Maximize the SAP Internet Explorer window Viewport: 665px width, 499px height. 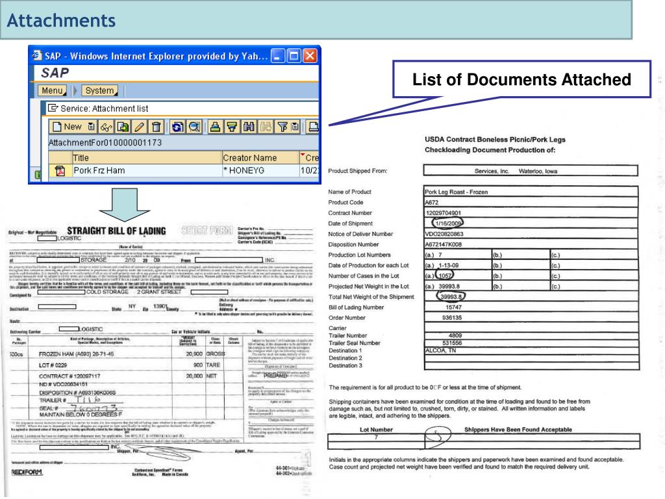(x=294, y=56)
